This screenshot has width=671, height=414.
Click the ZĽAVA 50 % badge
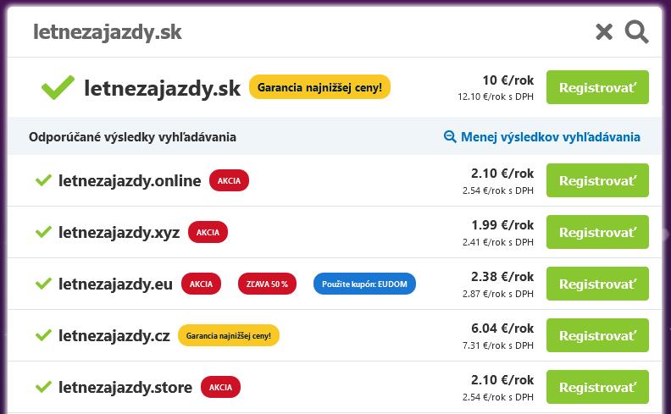click(x=268, y=284)
